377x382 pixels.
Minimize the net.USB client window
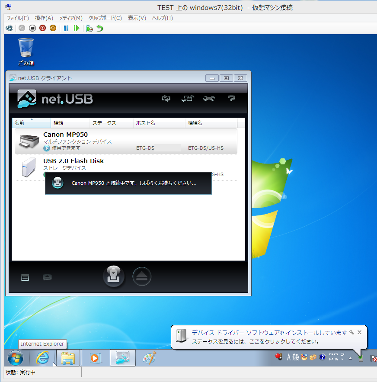212,78
